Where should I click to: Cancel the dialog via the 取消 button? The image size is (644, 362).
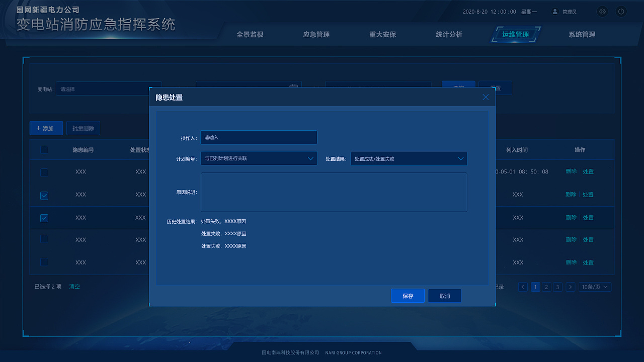444,296
